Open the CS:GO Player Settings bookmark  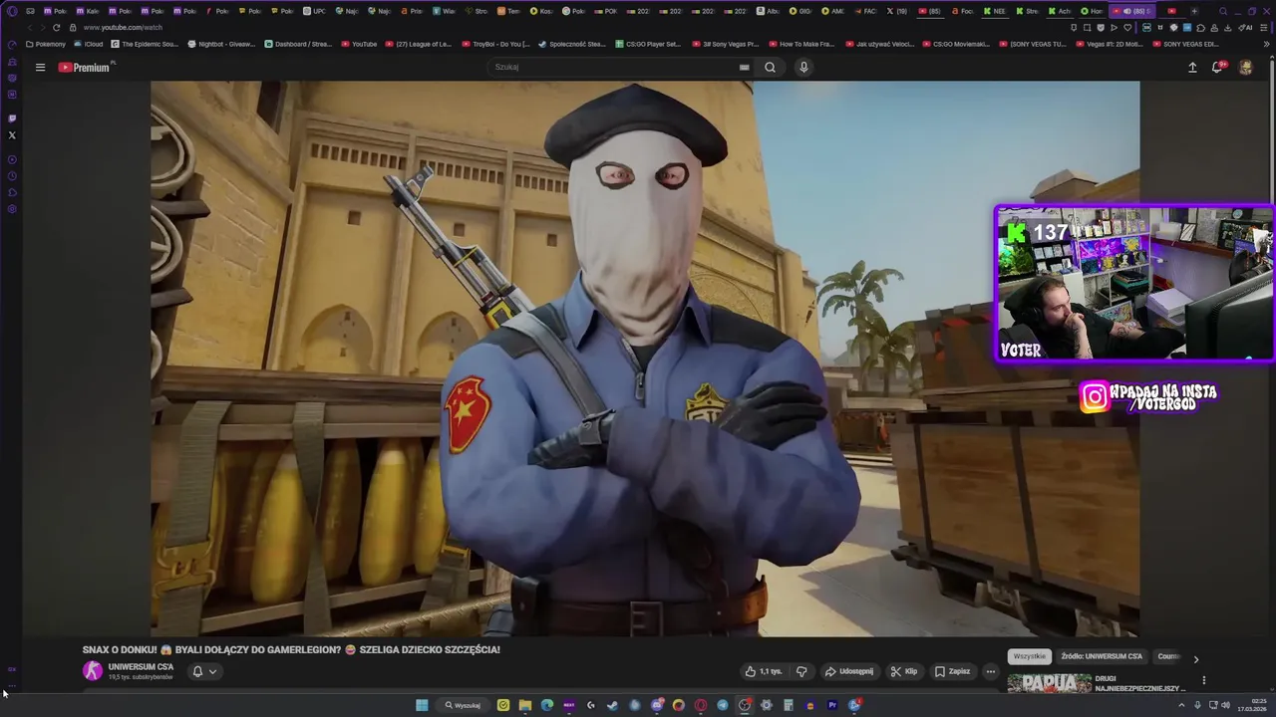point(648,44)
